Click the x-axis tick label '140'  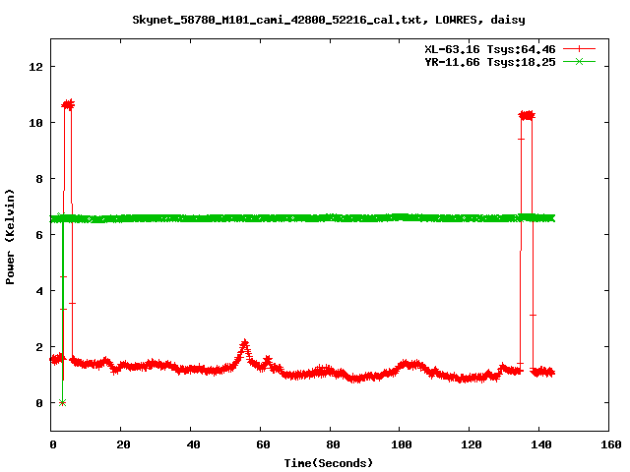541,444
